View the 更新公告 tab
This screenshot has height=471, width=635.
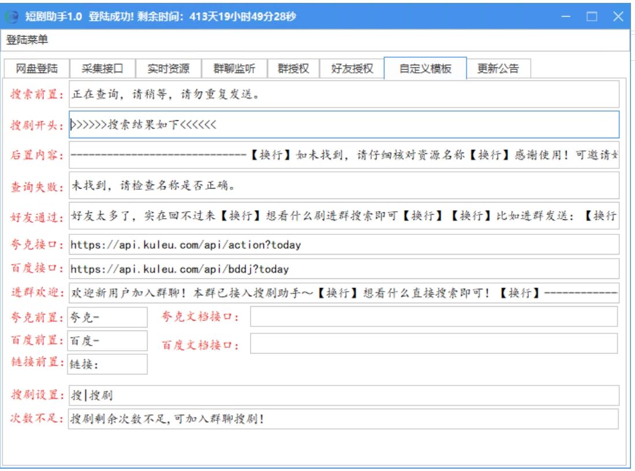pos(497,68)
